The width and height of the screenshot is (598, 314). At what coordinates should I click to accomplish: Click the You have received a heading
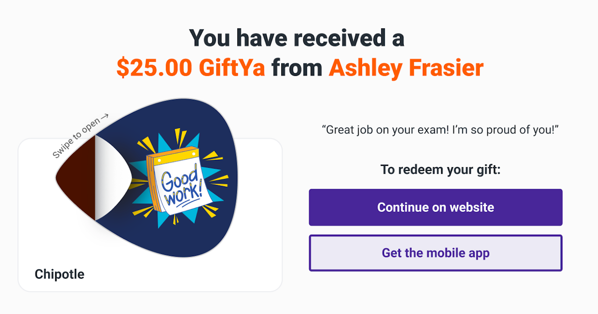[297, 38]
